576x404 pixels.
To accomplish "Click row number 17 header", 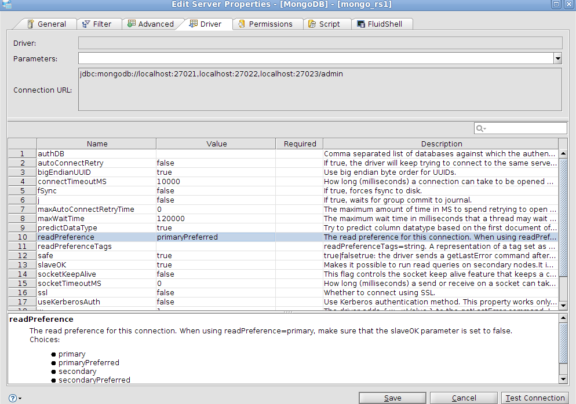I will 23,302.
